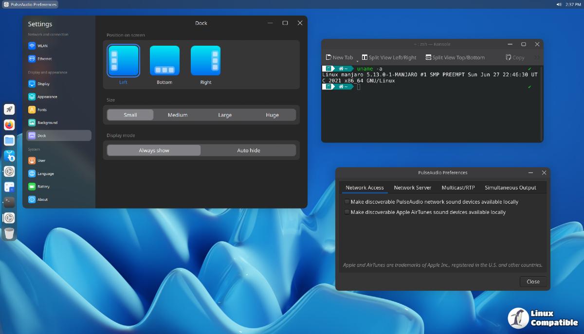The image size is (584, 334).
Task: Open the trash bin in dock
Action: pyautogui.click(x=9, y=233)
